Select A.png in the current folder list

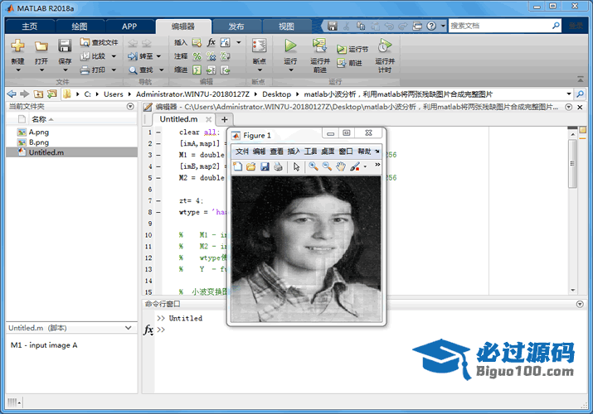coord(38,132)
